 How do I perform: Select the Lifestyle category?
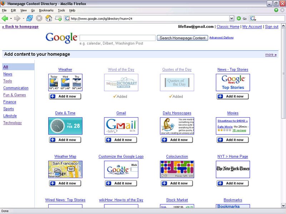(x=10, y=116)
